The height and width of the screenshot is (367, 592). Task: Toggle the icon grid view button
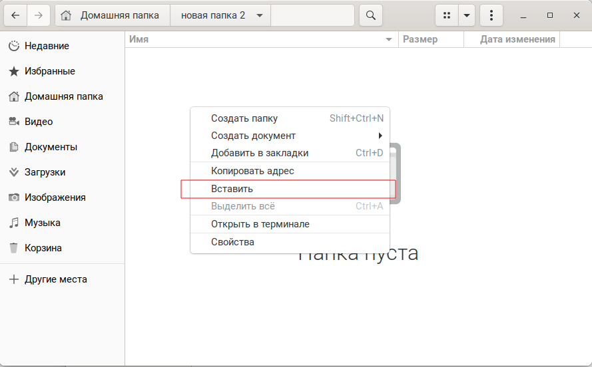click(447, 15)
